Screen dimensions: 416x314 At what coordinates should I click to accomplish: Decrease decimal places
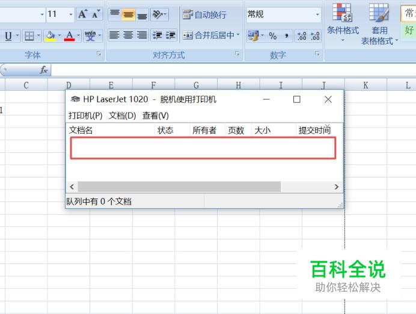click(315, 35)
